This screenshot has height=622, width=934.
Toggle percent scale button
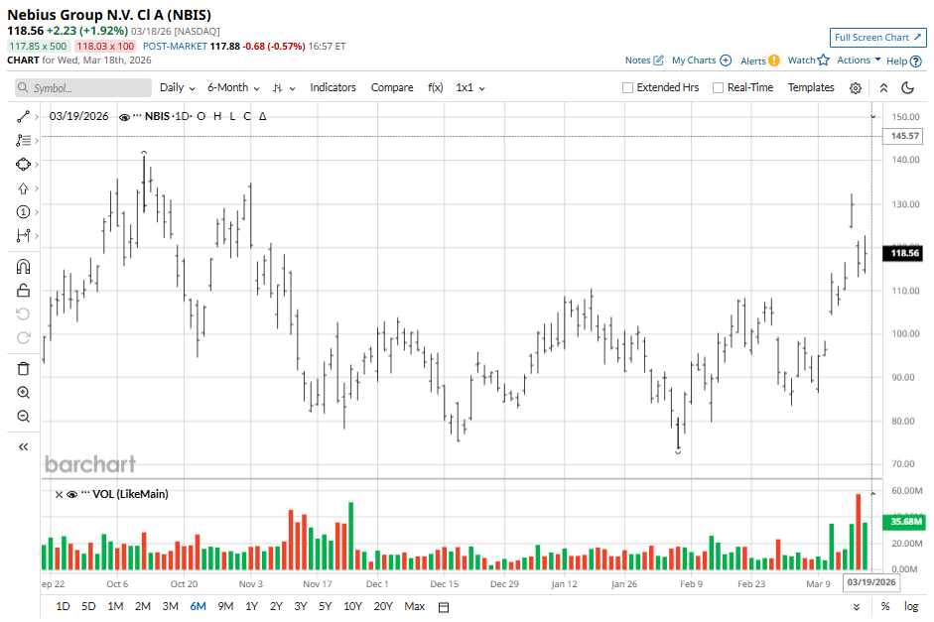(x=885, y=606)
